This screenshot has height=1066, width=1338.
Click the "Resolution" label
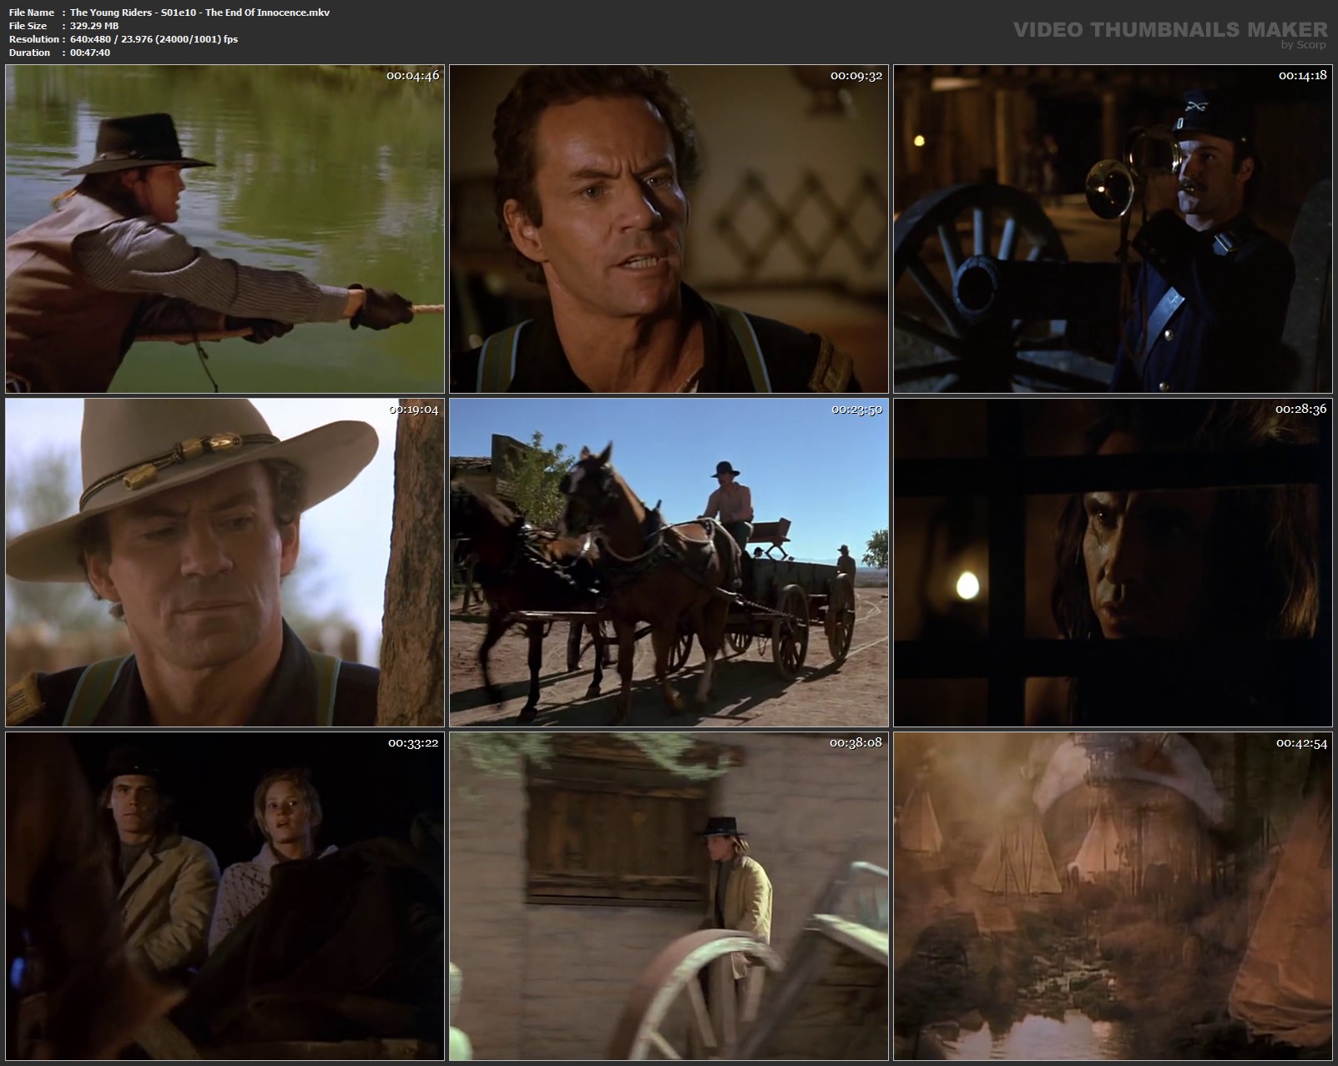tap(33, 39)
